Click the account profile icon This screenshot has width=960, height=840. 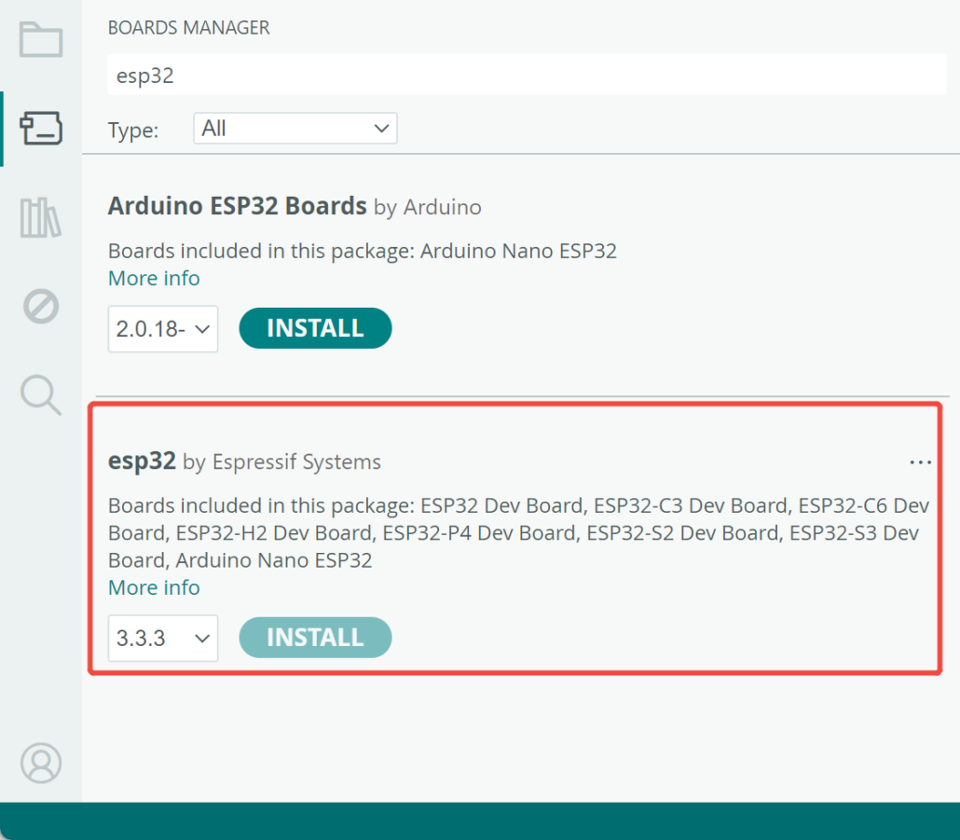click(40, 763)
